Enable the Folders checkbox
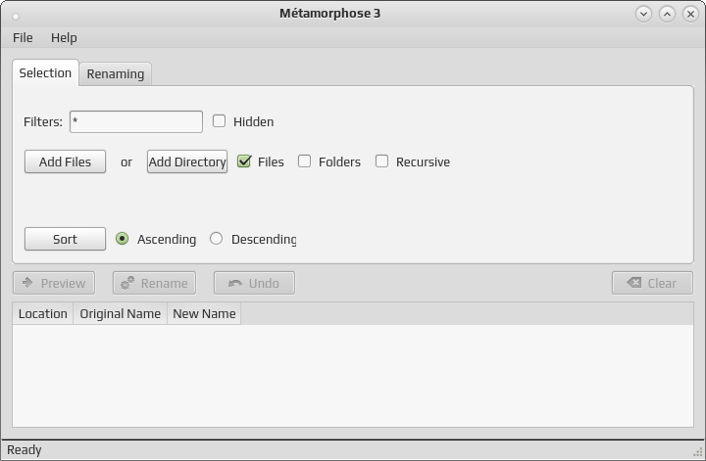This screenshot has height=461, width=706. (304, 161)
